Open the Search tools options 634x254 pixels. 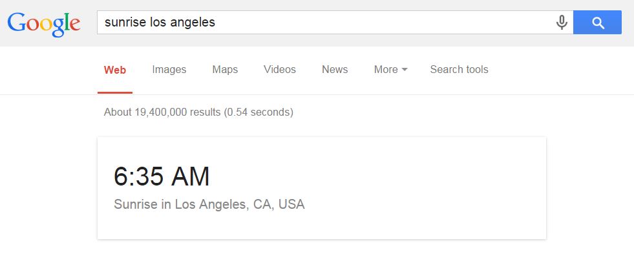pyautogui.click(x=459, y=70)
